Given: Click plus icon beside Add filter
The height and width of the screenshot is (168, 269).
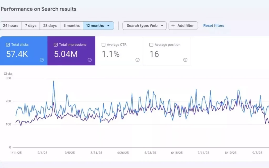Looking at the screenshot, I should 173,26.
